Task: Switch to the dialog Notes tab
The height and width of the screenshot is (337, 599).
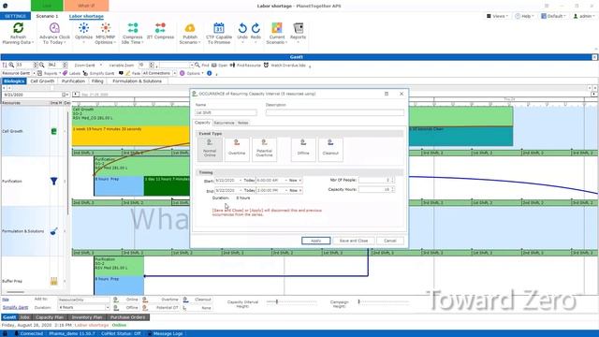Action: point(243,123)
